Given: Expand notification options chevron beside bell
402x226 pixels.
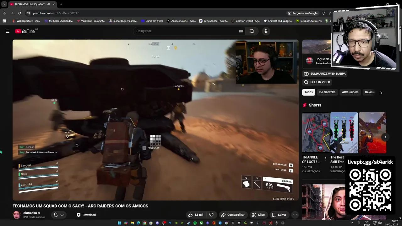Looking at the screenshot, I should point(62,215).
